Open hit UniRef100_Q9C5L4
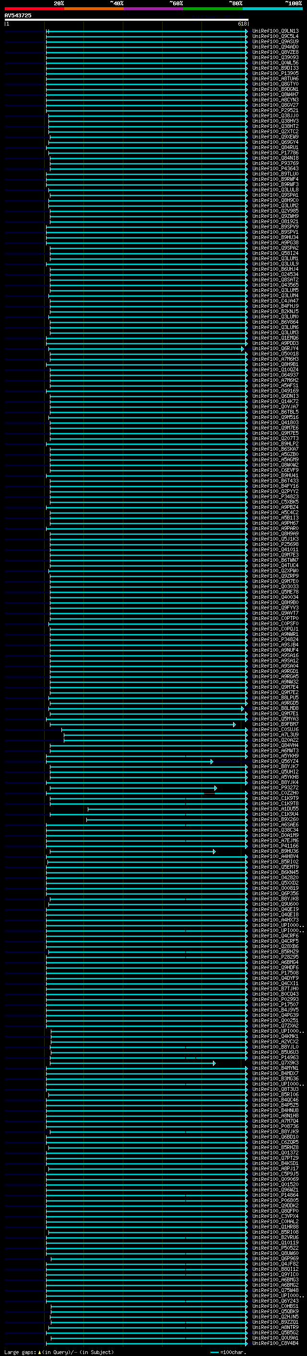Viewport: 307px width, 1356px height. point(275,37)
